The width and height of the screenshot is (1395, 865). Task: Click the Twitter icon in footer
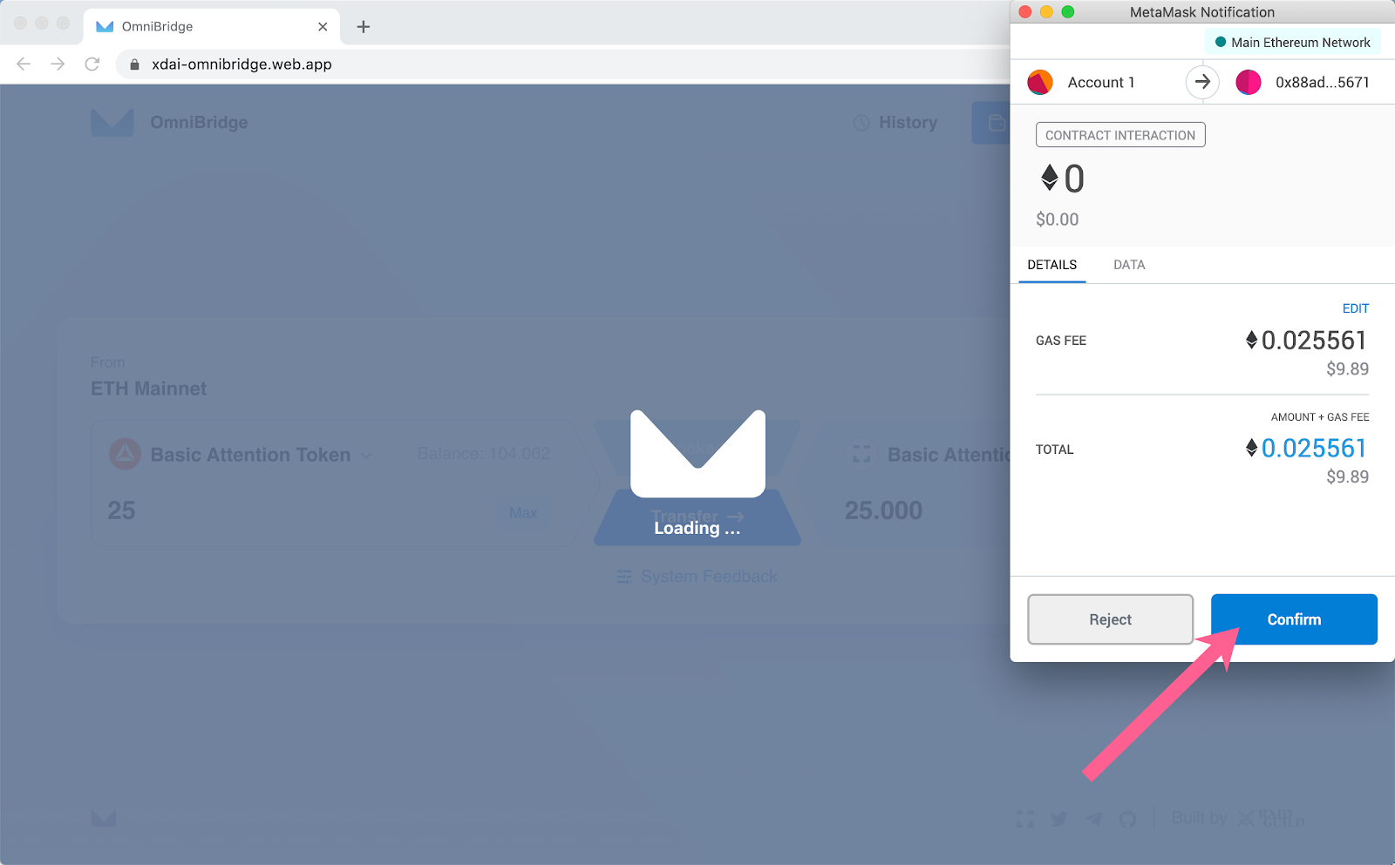coord(1059,819)
